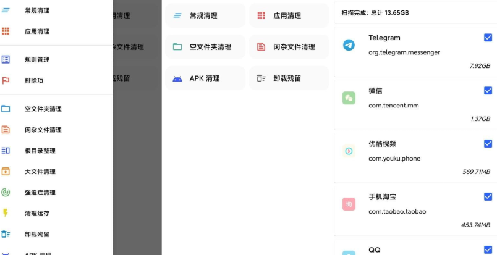Uncheck the 优酷视频 checkbox
Screen dimensions: 497x255
click(488, 144)
